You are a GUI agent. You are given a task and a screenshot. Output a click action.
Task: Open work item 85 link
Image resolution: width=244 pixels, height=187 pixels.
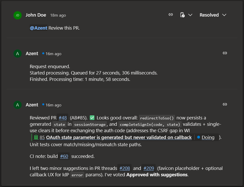pyautogui.click(x=42, y=137)
